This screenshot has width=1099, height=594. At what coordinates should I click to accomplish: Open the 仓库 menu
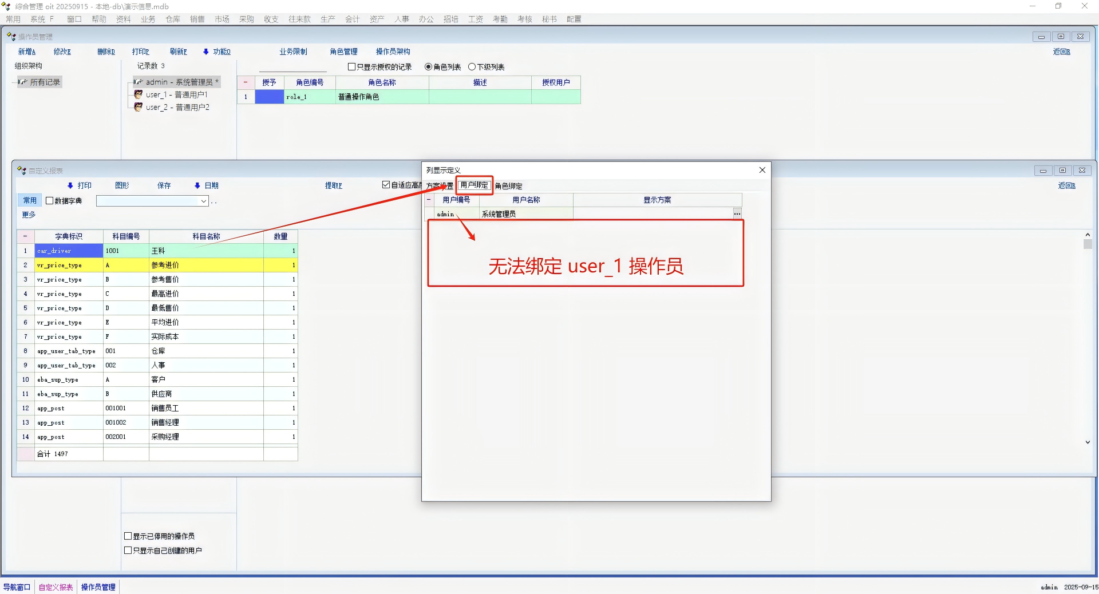point(173,19)
